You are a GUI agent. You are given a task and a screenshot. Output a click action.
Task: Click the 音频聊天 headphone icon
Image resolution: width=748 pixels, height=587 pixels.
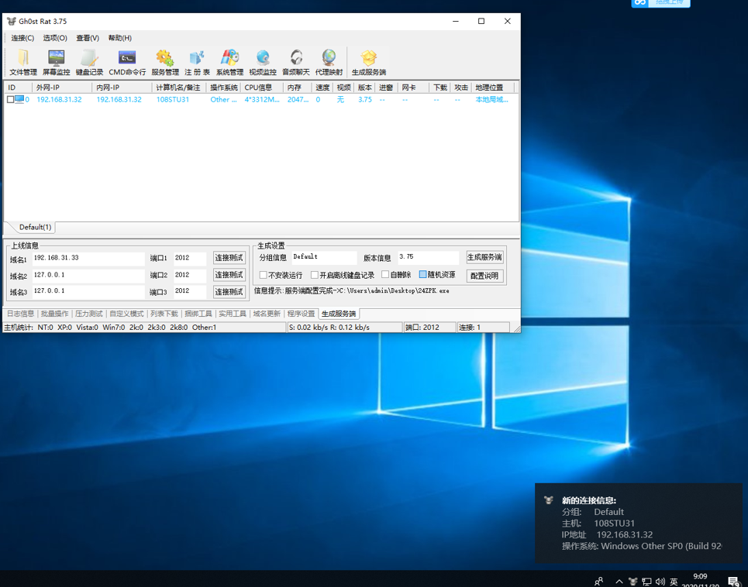[x=295, y=62]
